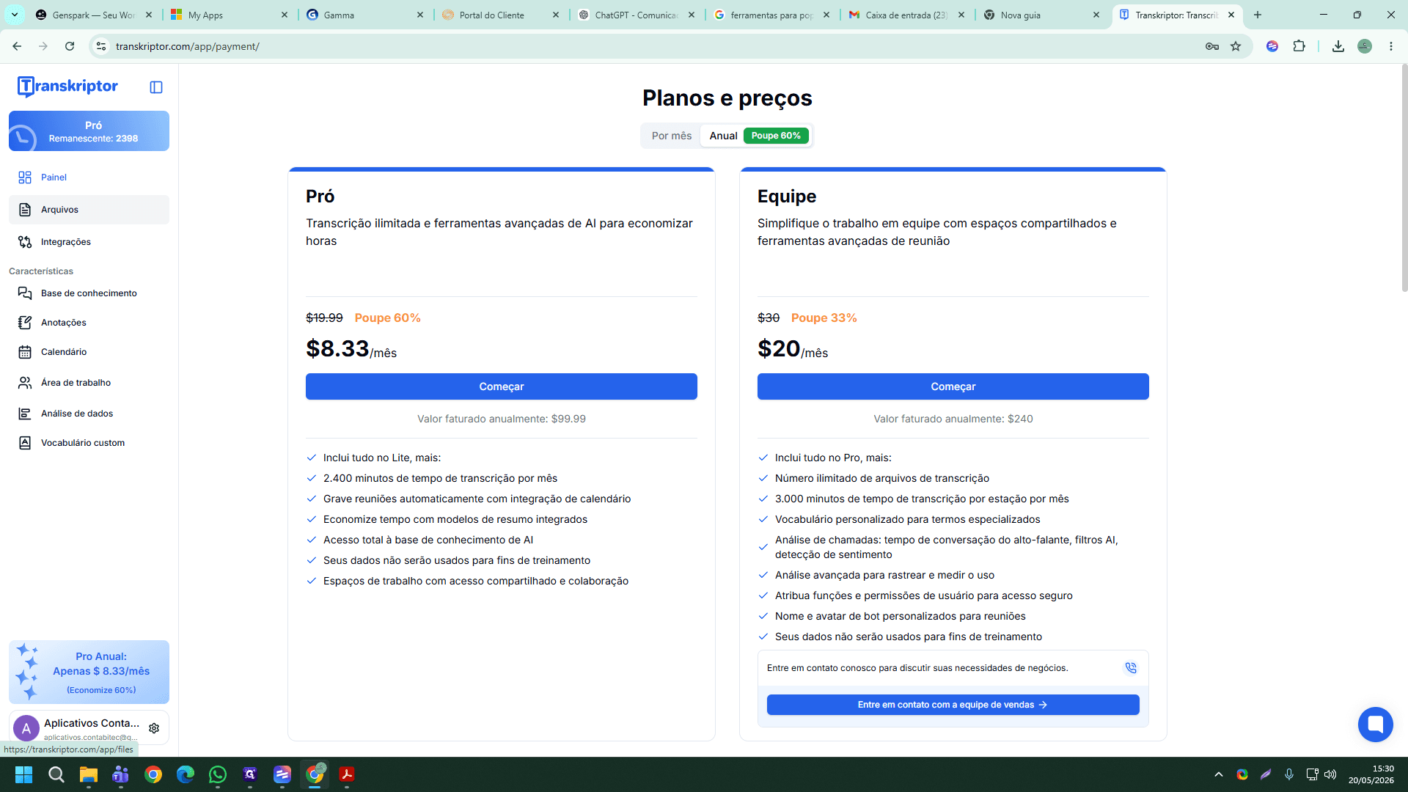Go back to previous page
Screen dimensions: 1408x792
[17, 46]
